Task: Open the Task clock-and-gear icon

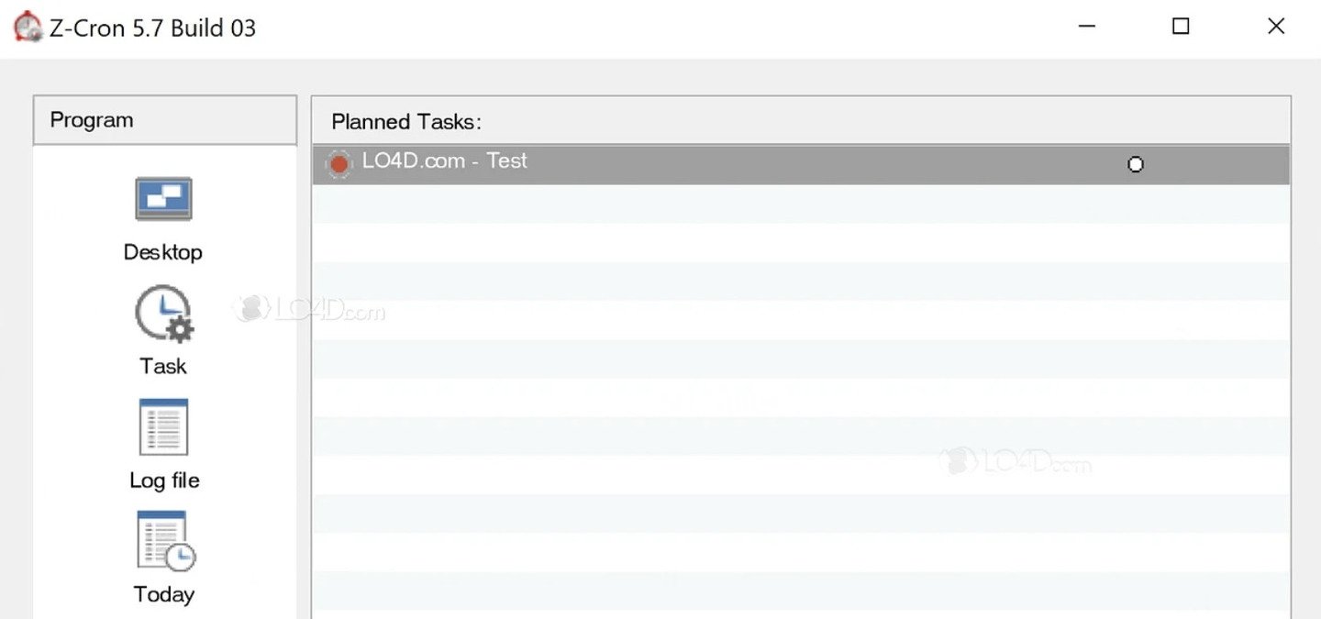Action: click(164, 315)
